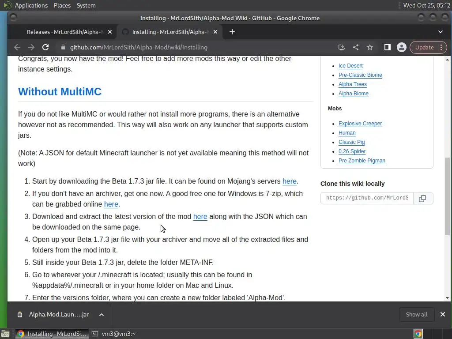Open the Ice Desert wiki link
This screenshot has width=452, height=339.
pos(350,66)
